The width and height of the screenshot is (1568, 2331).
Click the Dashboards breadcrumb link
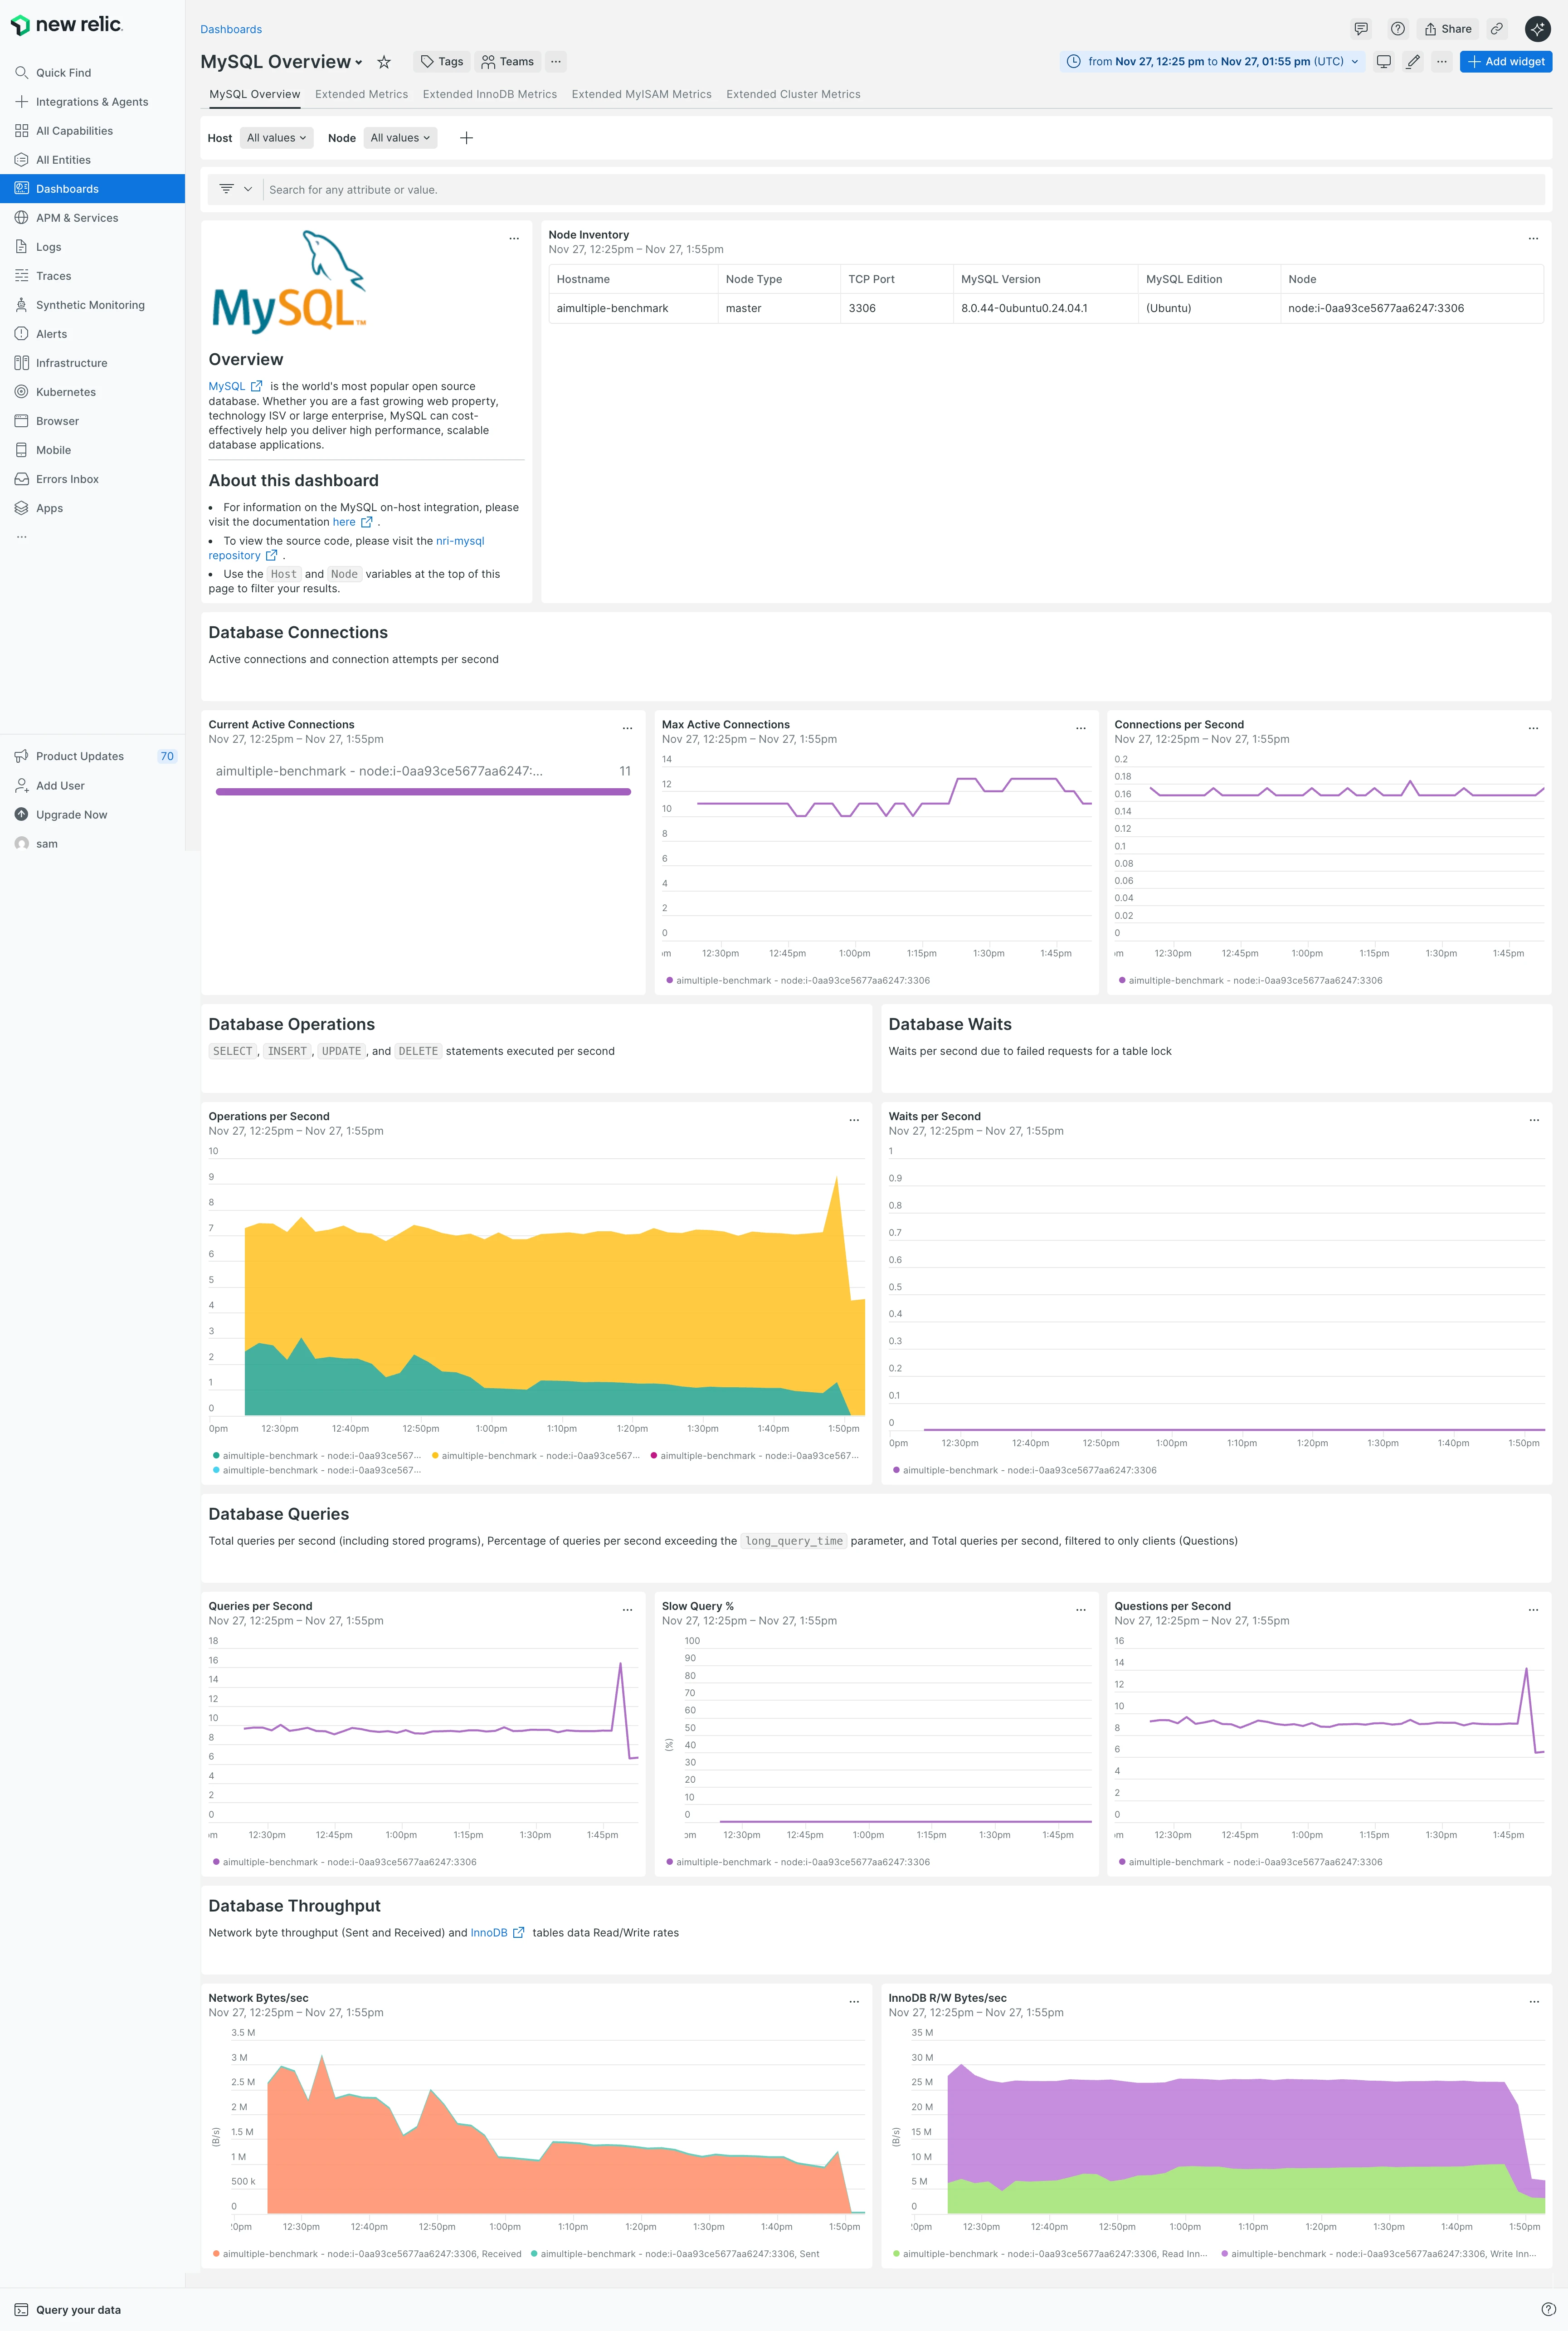[231, 29]
